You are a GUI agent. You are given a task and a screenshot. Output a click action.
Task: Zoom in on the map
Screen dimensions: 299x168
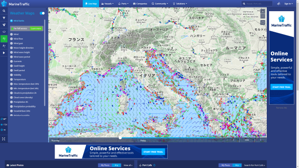coord(263,11)
